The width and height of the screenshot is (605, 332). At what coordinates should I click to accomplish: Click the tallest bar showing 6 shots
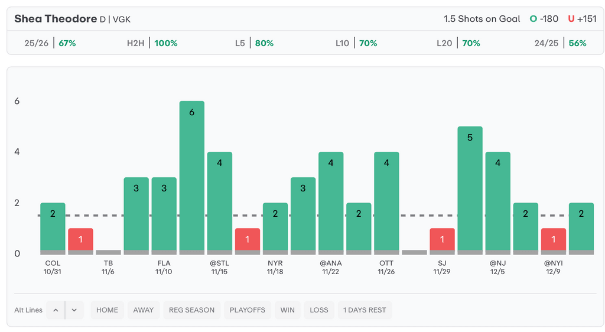click(192, 177)
